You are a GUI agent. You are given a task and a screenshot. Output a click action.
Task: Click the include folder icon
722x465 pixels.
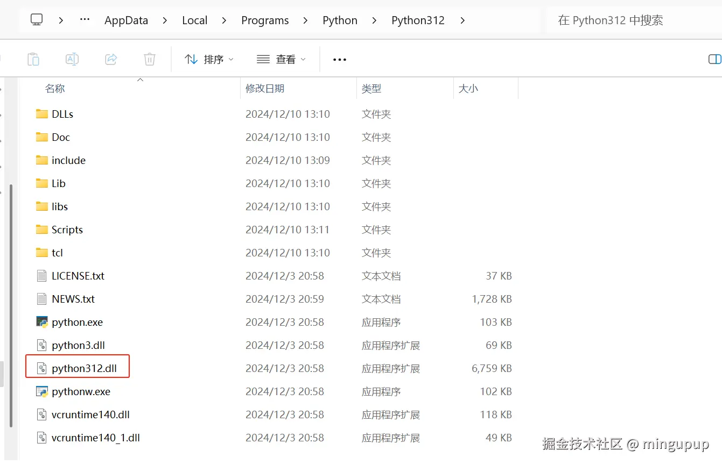[x=42, y=160]
